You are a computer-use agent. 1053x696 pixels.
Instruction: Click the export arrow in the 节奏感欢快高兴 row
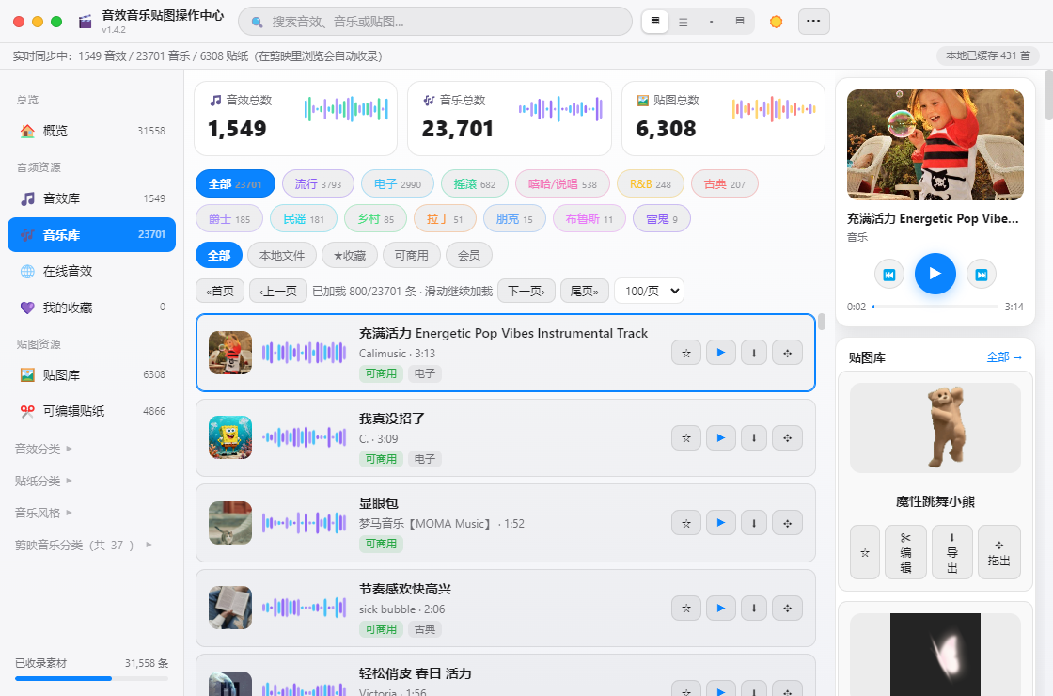tap(754, 608)
